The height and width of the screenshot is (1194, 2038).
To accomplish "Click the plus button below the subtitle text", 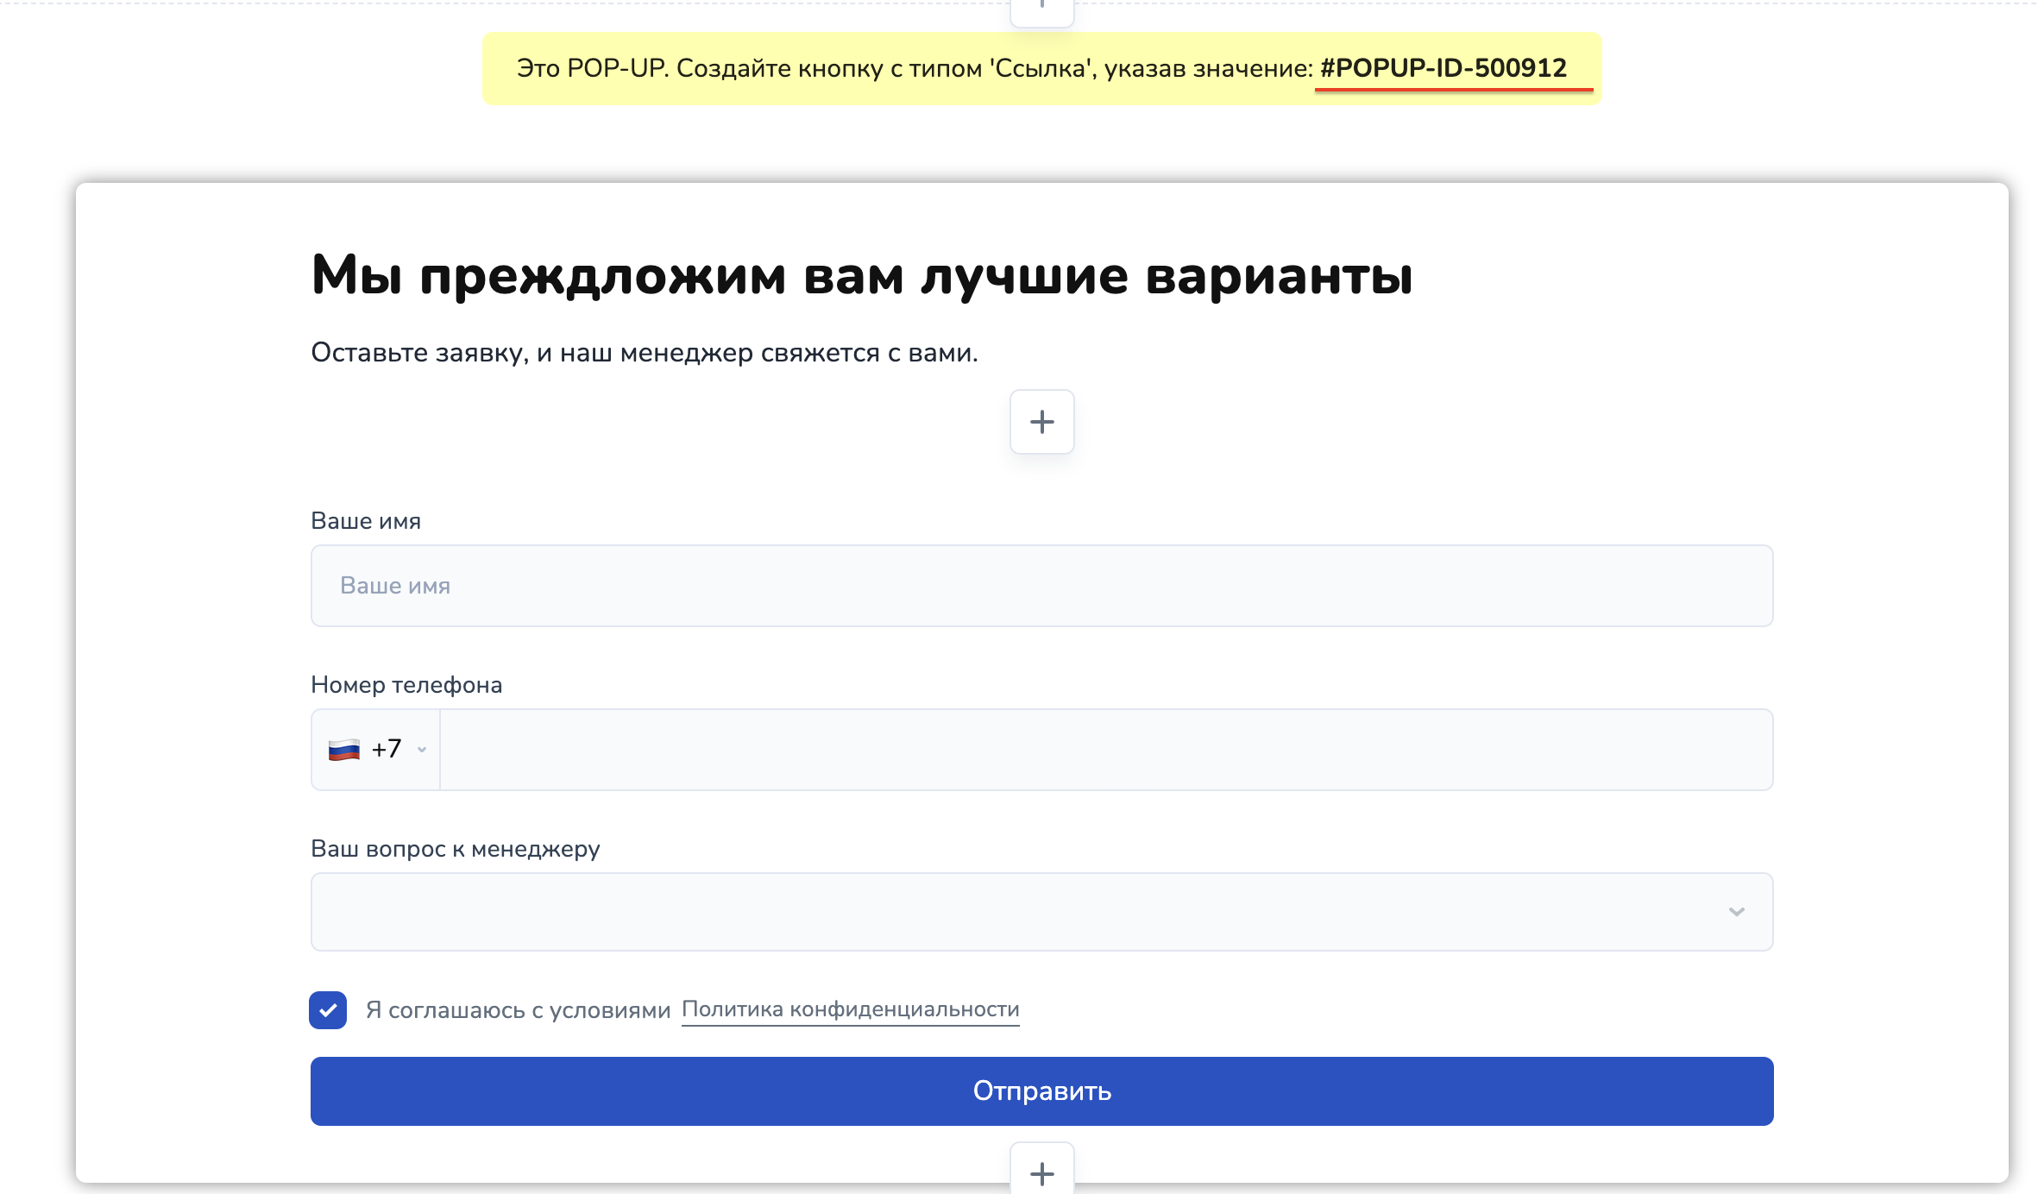I will [x=1041, y=422].
